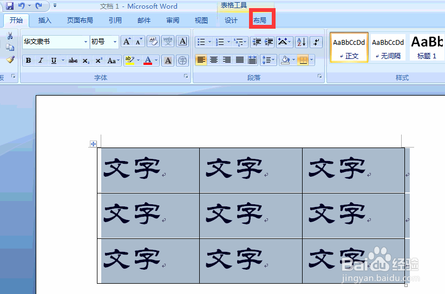
Task: Toggle underline formatting
Action: coord(54,61)
